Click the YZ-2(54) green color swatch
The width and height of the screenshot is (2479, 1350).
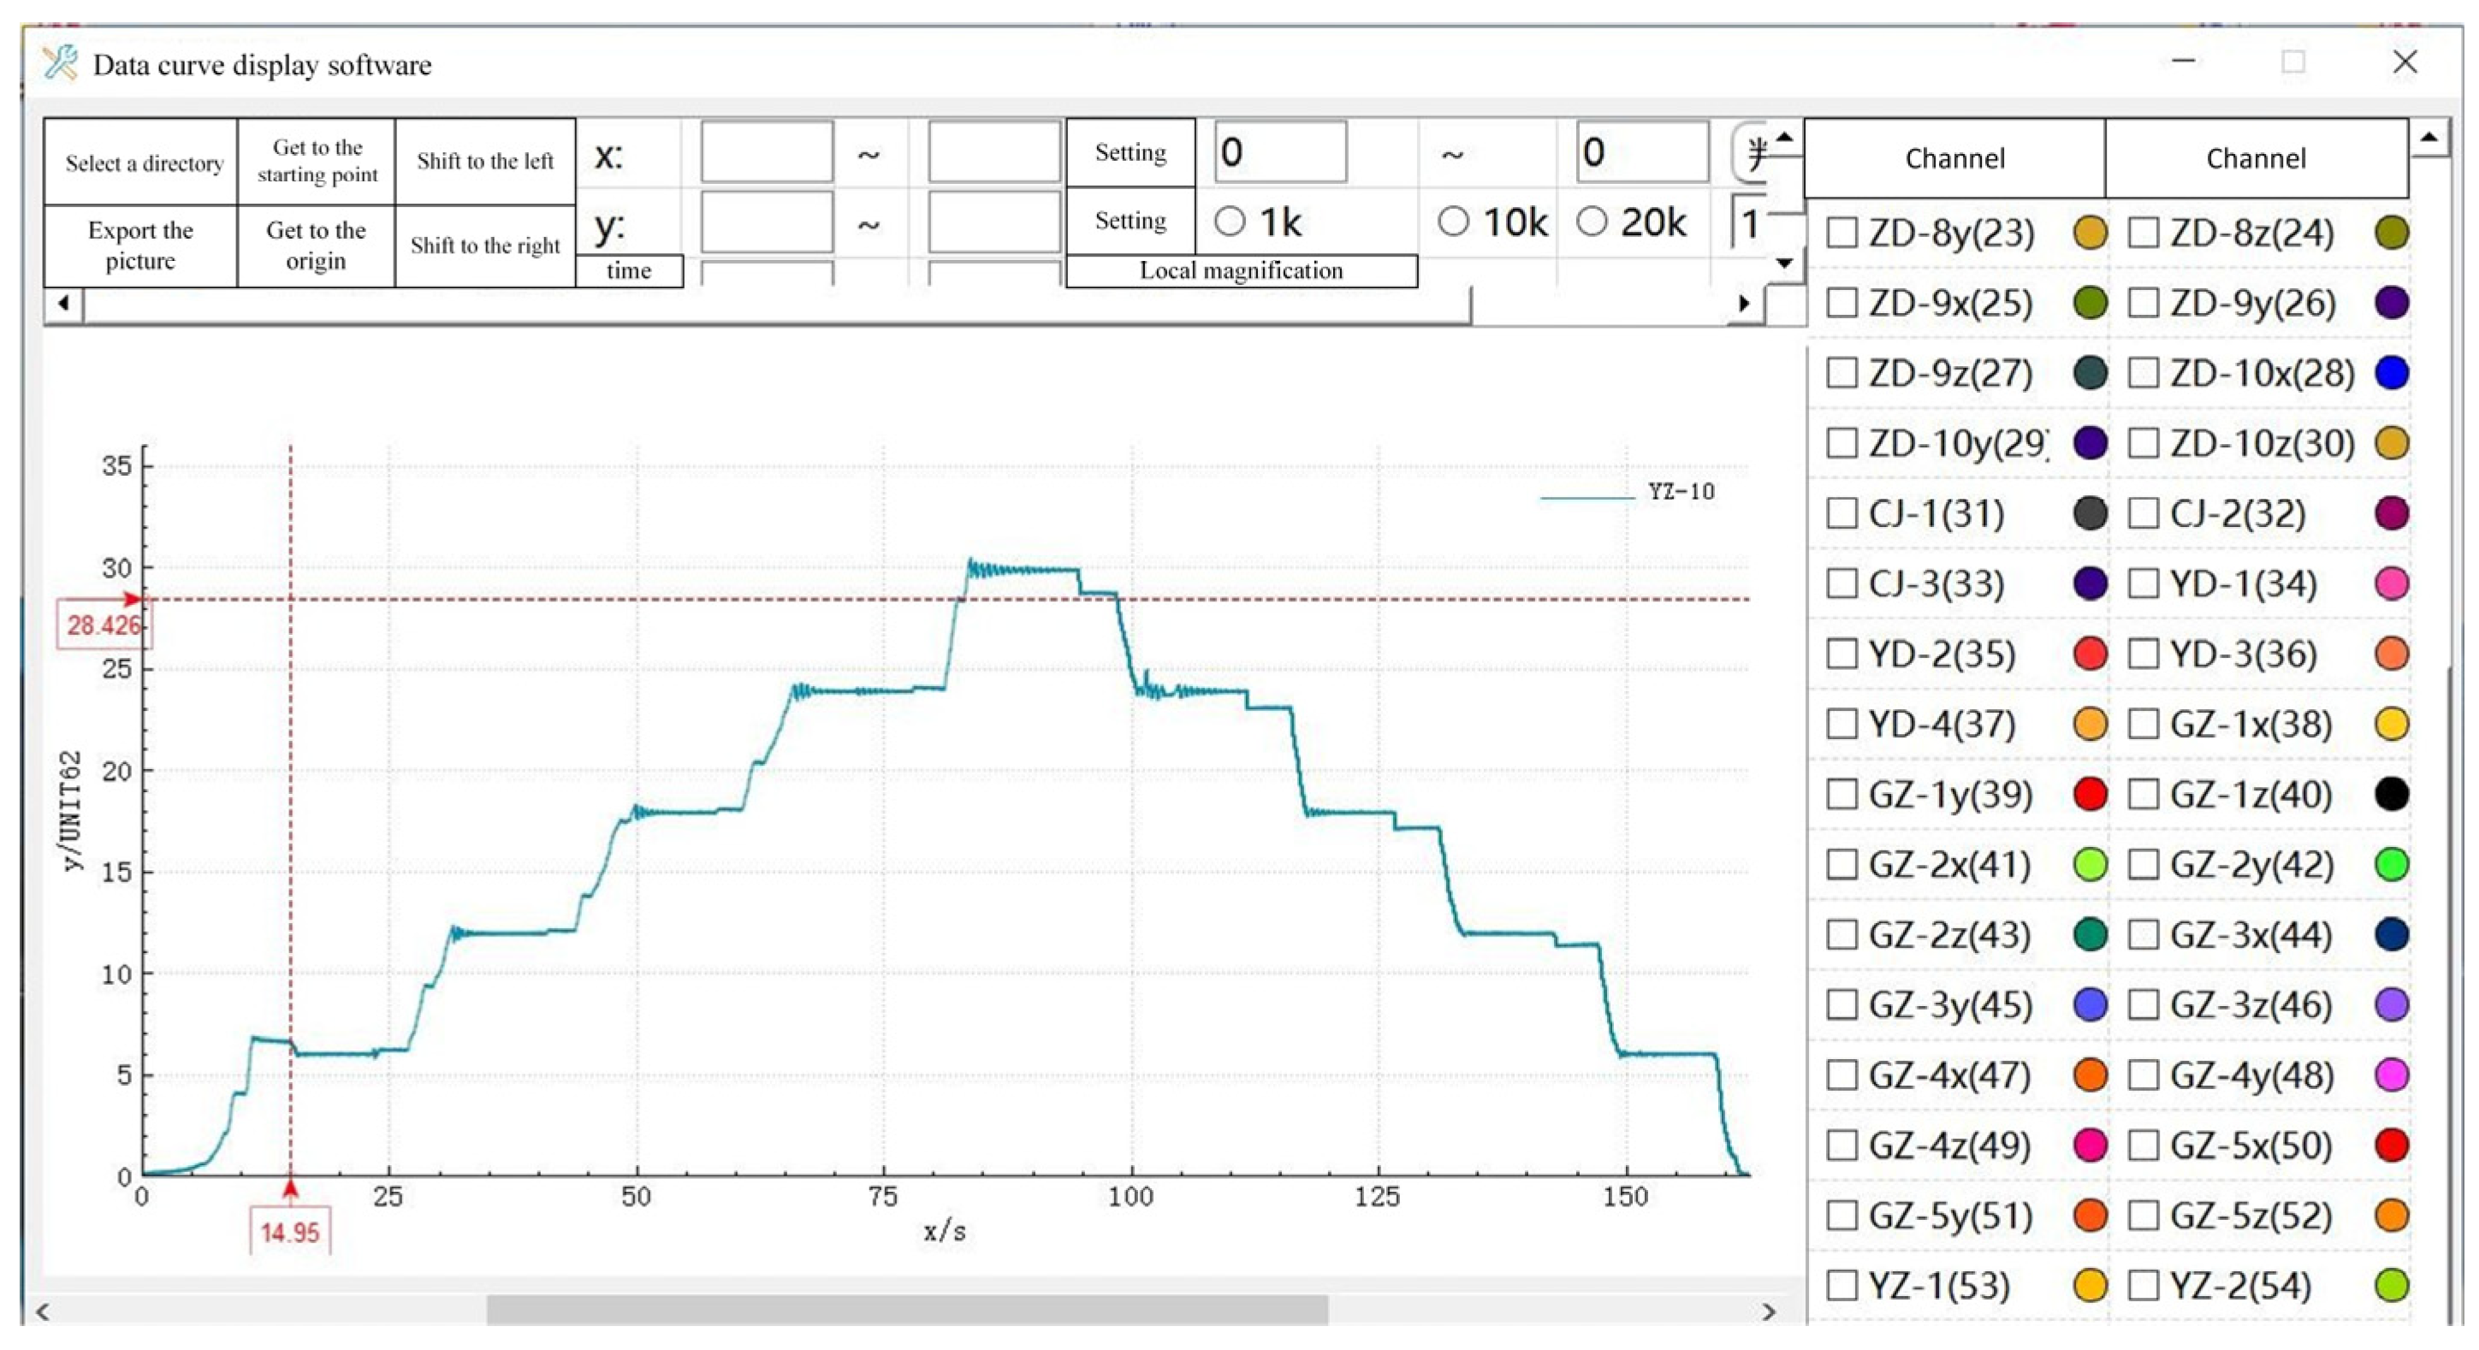(2392, 1286)
